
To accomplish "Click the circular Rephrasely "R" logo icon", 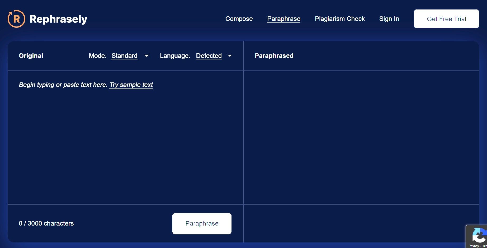I will pyautogui.click(x=16, y=18).
